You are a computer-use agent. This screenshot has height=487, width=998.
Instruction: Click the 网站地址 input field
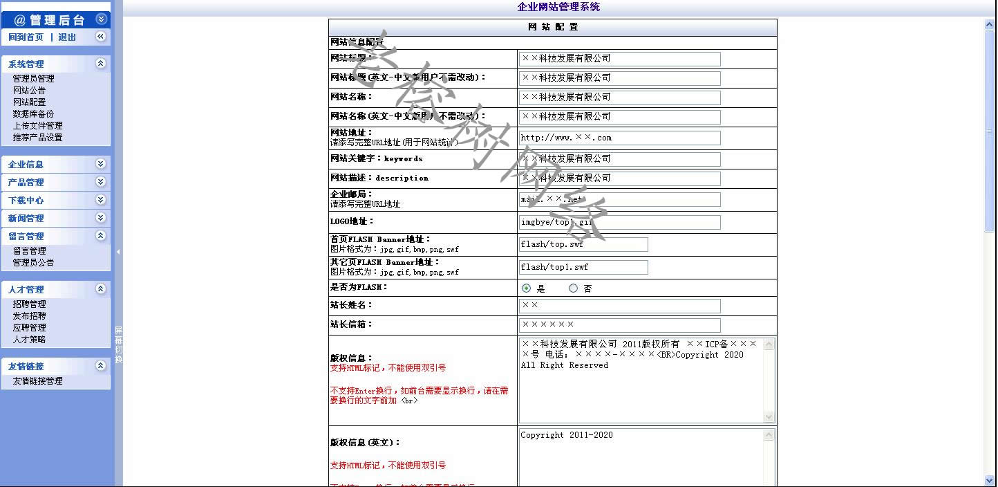pos(619,138)
